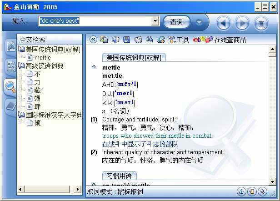This screenshot has height=201, width=280.
Task: Click the eBay 在线查商品 link
Action: pos(220,40)
